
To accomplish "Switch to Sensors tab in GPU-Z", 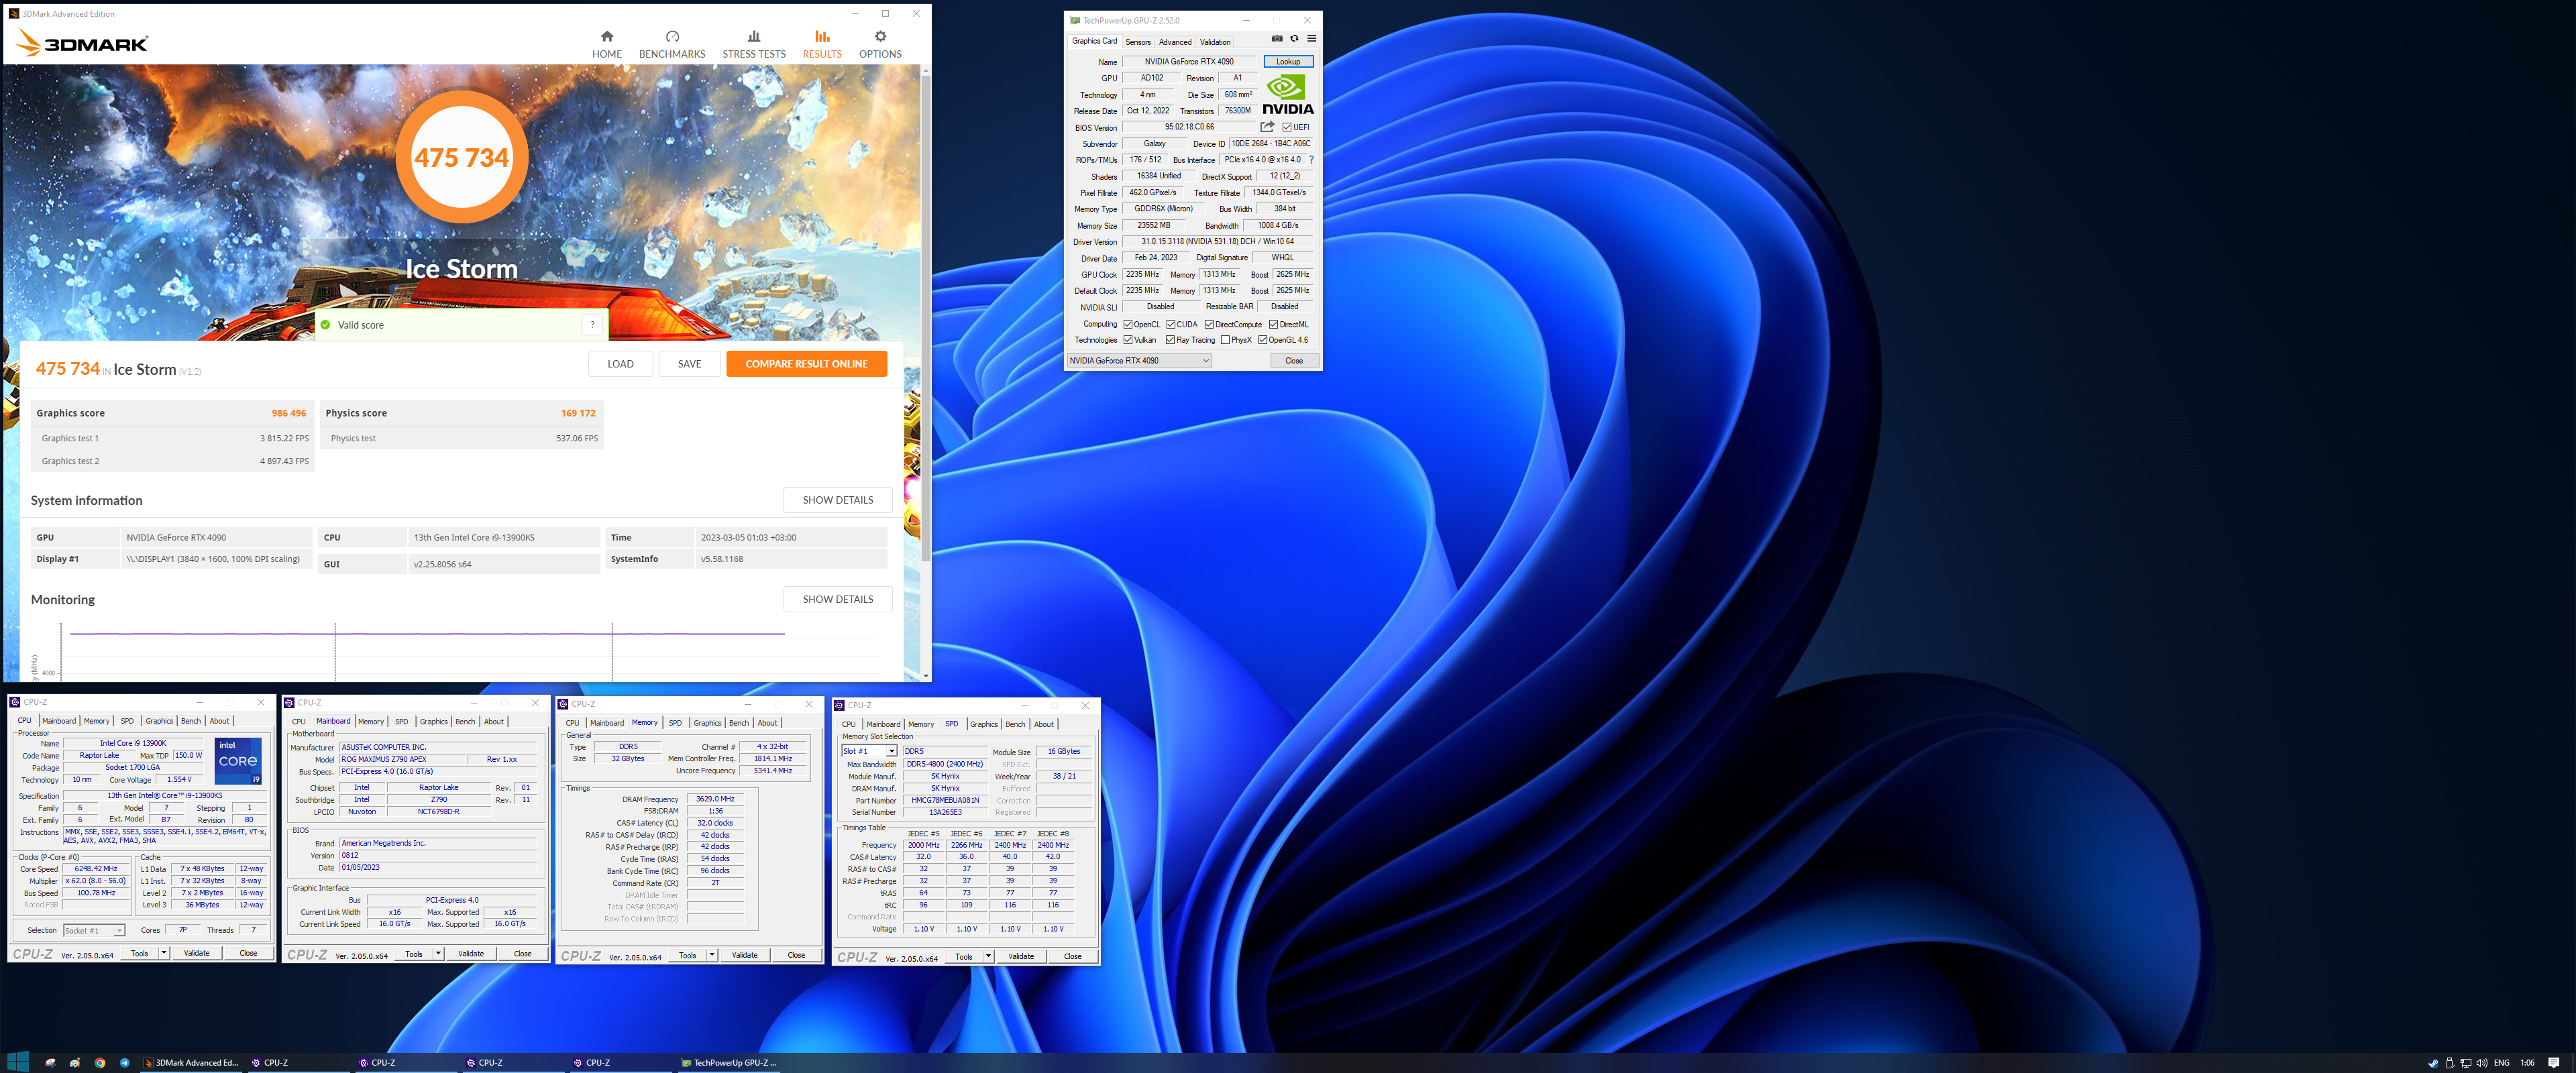I will (1138, 42).
